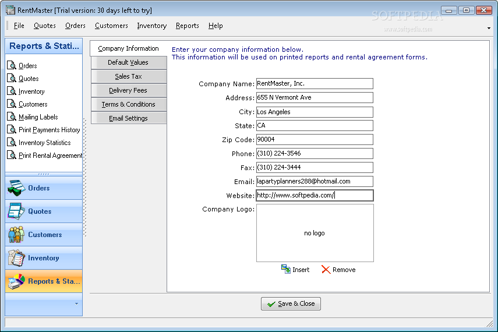The width and height of the screenshot is (498, 332).
Task: Click the State input field
Action: pyautogui.click(x=315, y=125)
